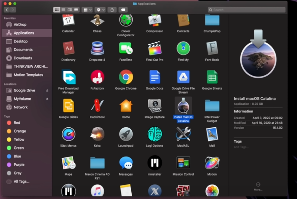The width and height of the screenshot is (297, 199).
Task: Select the Image Capture icon
Action: click(154, 106)
